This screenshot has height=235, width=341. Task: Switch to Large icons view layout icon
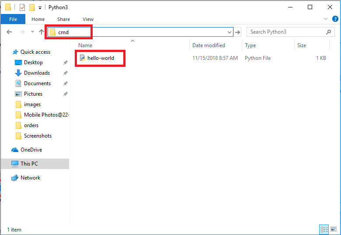click(334, 229)
